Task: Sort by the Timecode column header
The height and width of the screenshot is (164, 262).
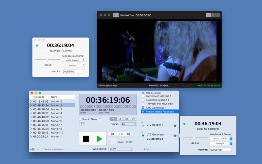Action: (x=40, y=97)
